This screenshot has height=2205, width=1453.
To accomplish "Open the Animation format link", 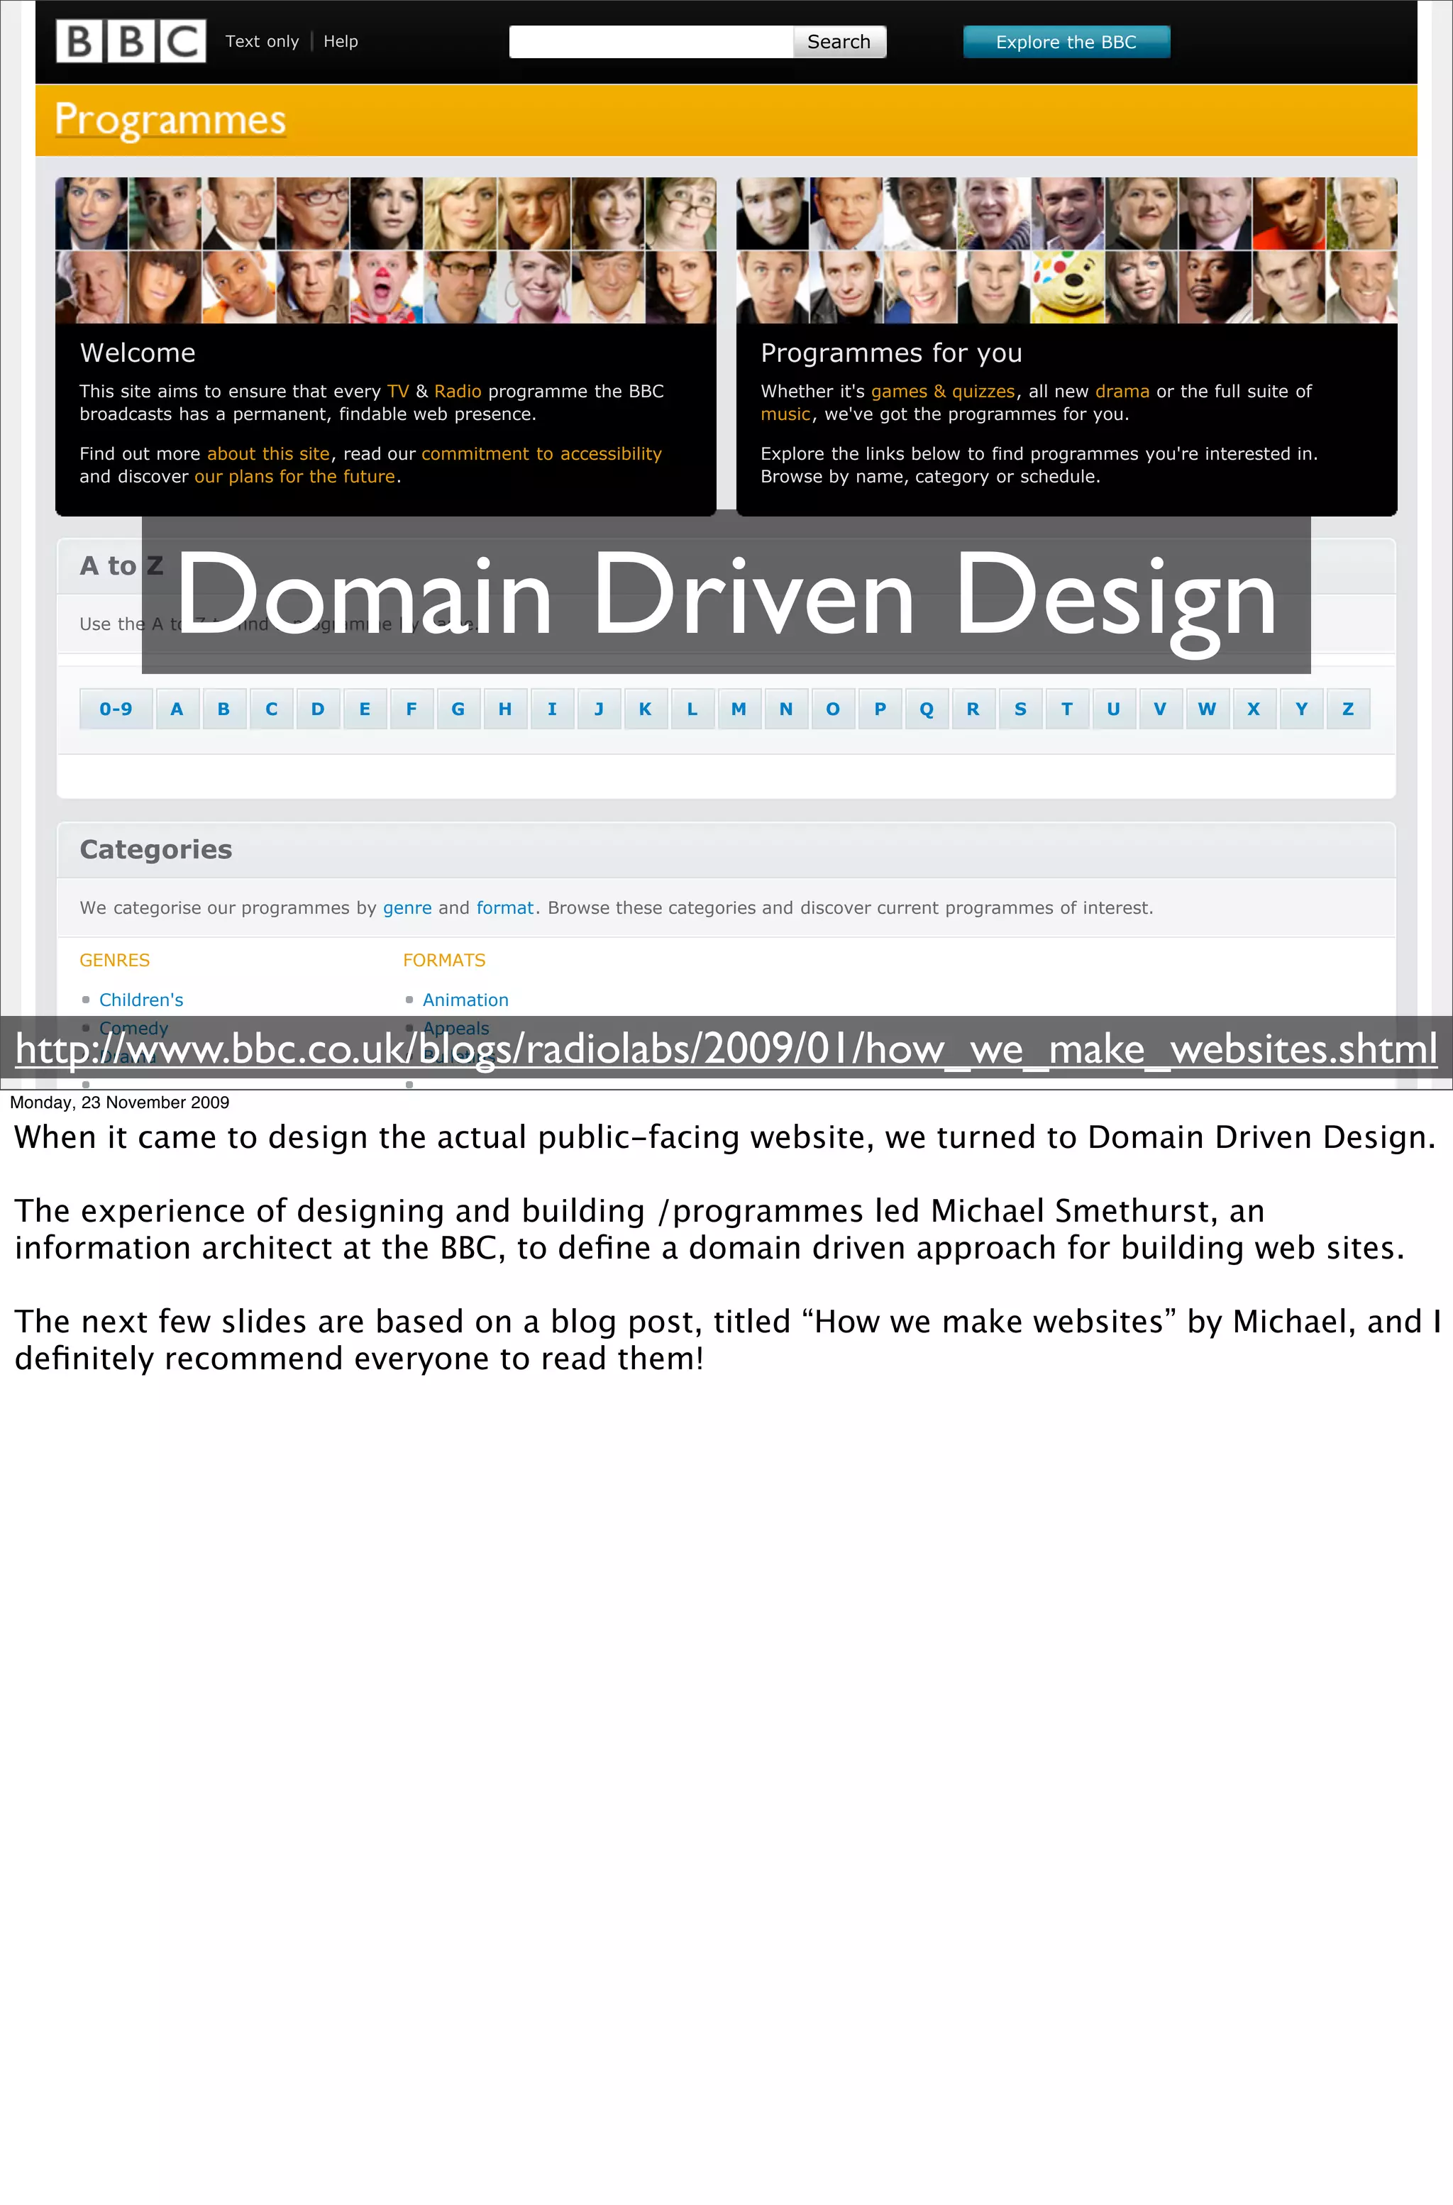I will pyautogui.click(x=465, y=1000).
